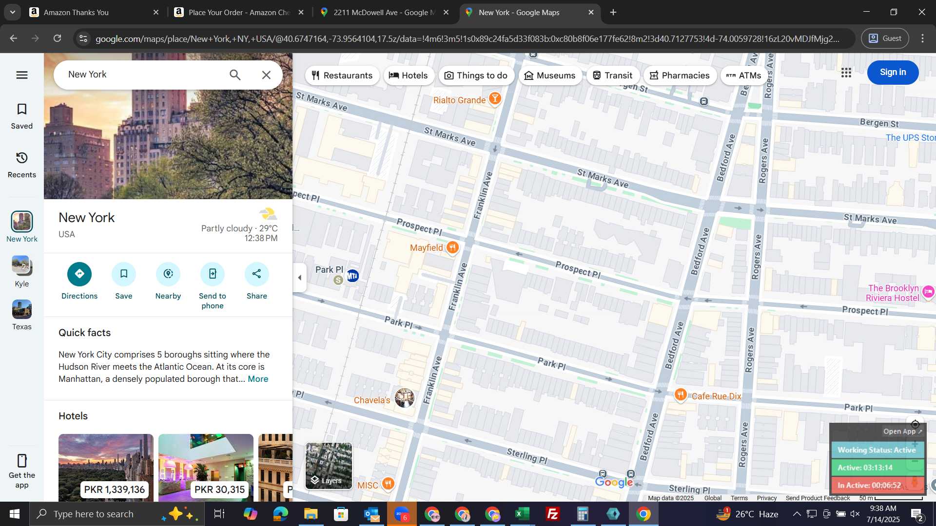Open the Privacy link
Image resolution: width=936 pixels, height=526 pixels.
pyautogui.click(x=767, y=498)
